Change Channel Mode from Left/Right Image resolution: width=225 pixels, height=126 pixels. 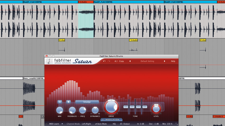pos(86,124)
